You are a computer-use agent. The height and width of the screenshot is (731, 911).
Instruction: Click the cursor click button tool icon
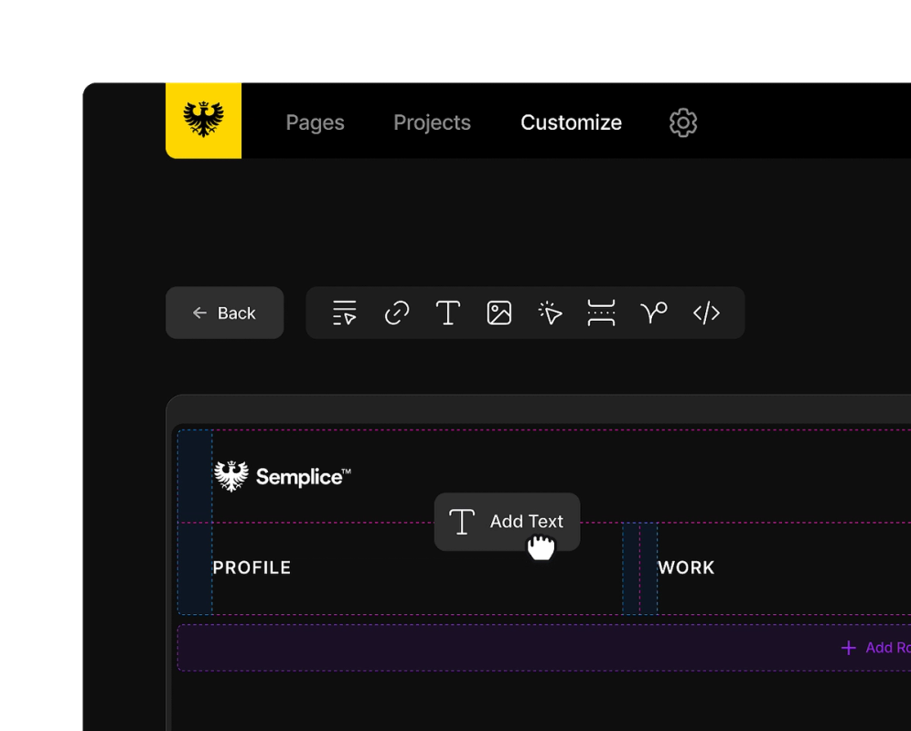click(551, 313)
